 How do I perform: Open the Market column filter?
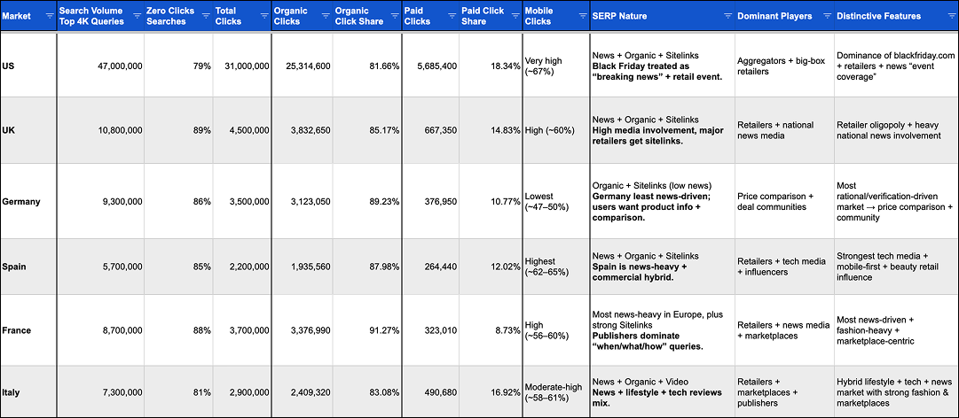pos(48,16)
